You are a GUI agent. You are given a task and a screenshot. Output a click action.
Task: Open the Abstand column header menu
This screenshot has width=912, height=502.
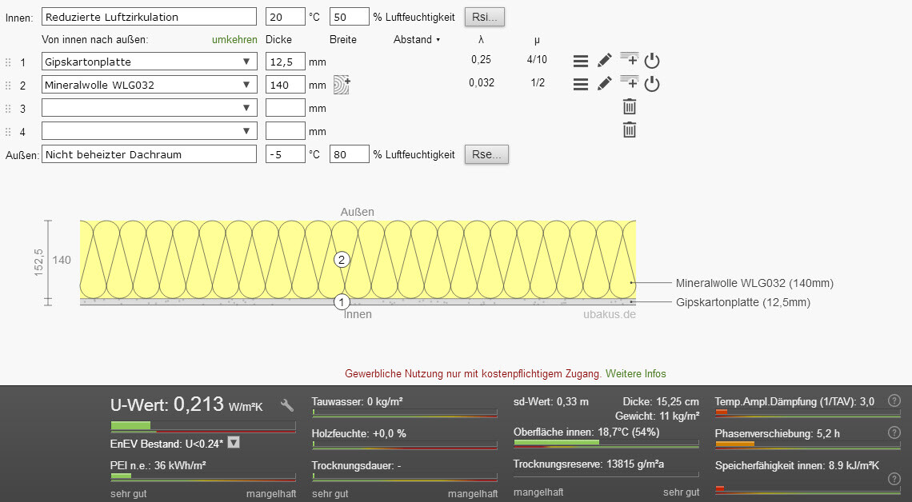coord(417,39)
